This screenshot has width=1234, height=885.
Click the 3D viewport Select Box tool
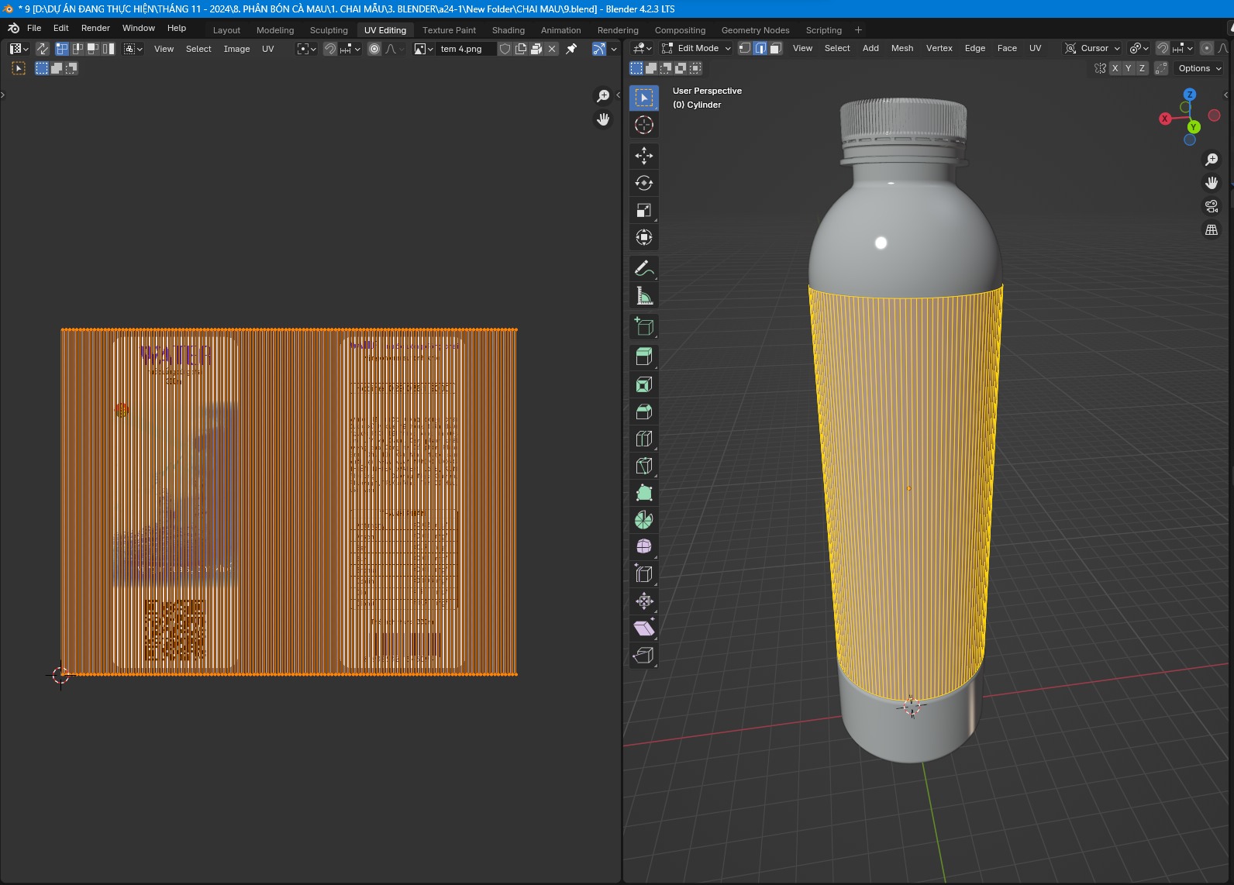(x=644, y=98)
